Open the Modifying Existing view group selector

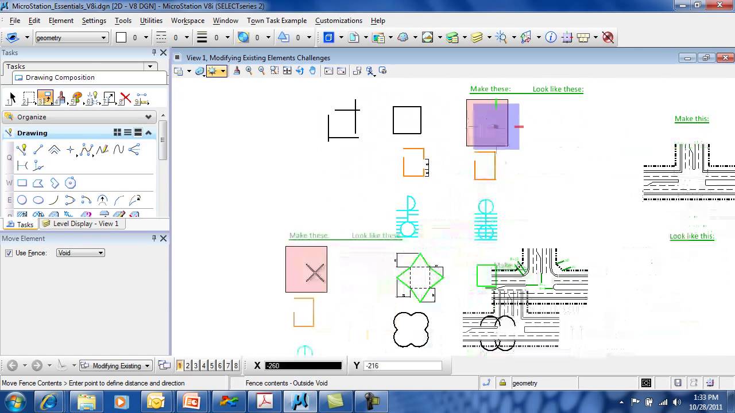pos(115,365)
